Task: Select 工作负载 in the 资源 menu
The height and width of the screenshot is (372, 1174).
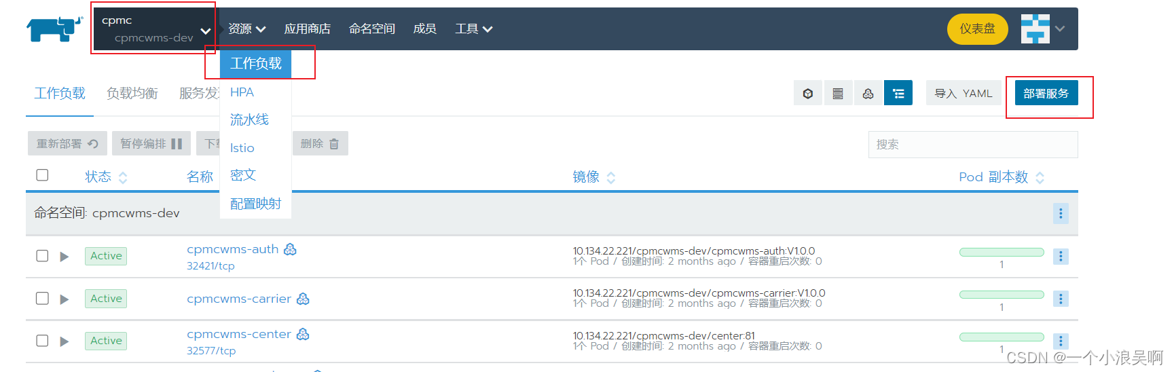Action: tap(255, 64)
